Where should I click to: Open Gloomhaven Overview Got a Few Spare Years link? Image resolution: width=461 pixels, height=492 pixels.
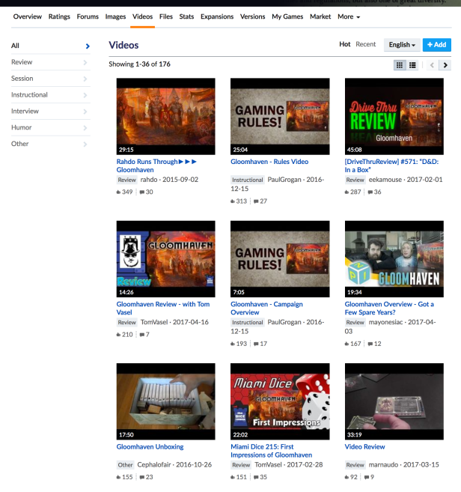click(389, 308)
